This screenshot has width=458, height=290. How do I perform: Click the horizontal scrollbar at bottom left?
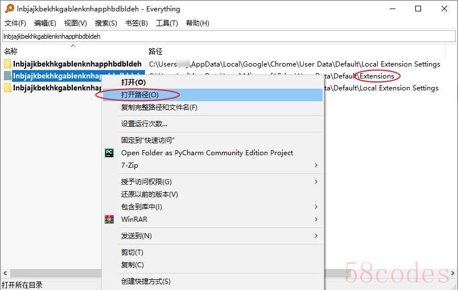[51, 274]
